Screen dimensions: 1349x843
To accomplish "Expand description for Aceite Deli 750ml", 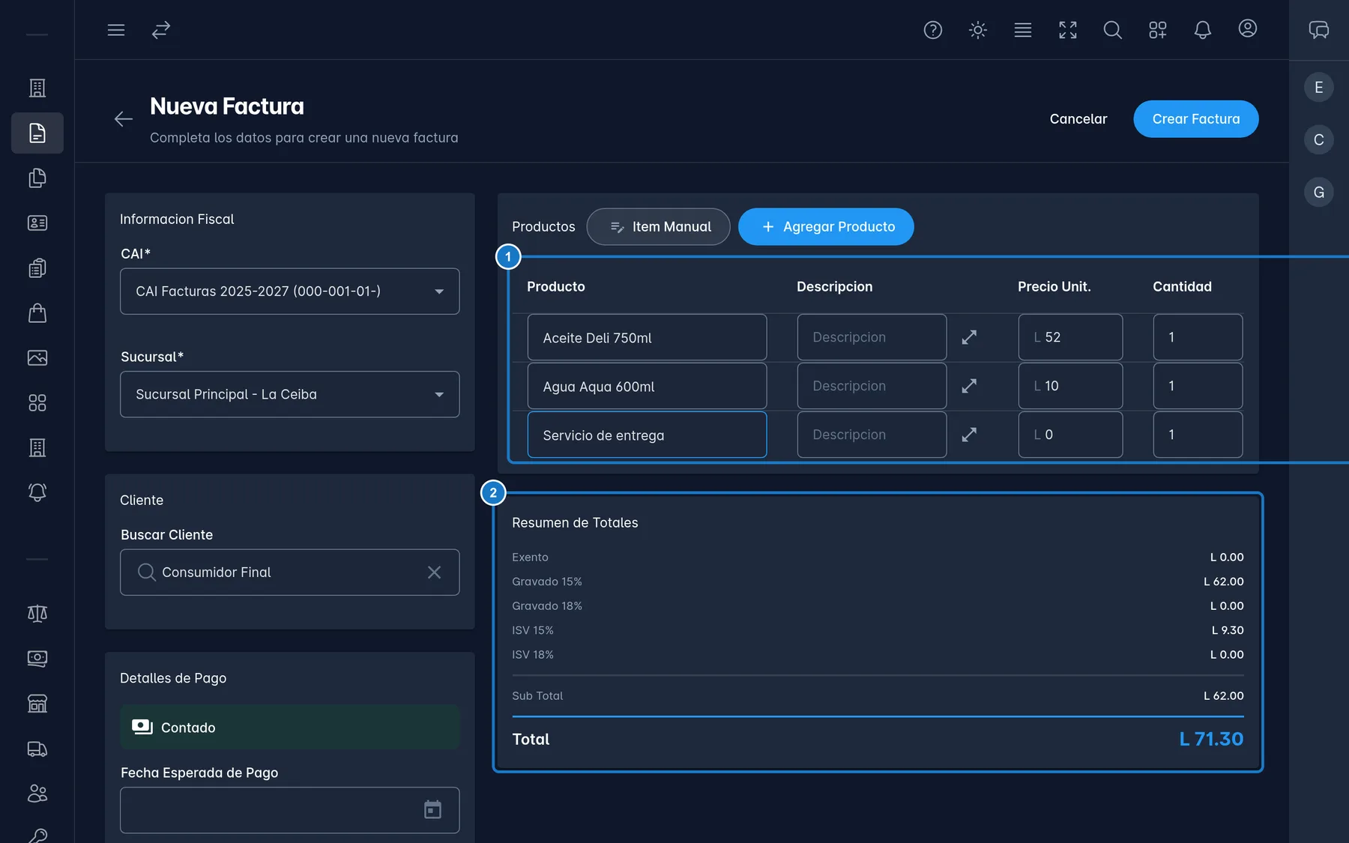I will [x=969, y=337].
